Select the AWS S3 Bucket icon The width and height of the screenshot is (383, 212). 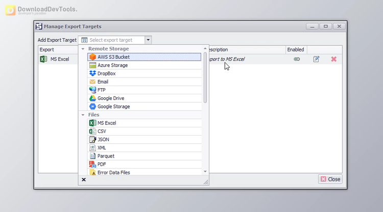(x=92, y=57)
